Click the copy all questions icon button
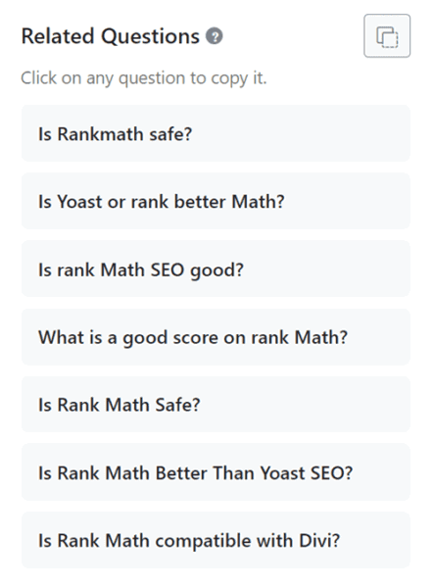Screen dimensions: 433x588 pos(387,36)
